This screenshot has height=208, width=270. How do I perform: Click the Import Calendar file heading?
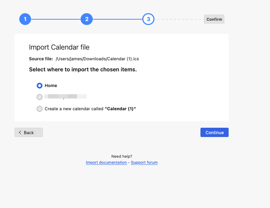coord(59,47)
